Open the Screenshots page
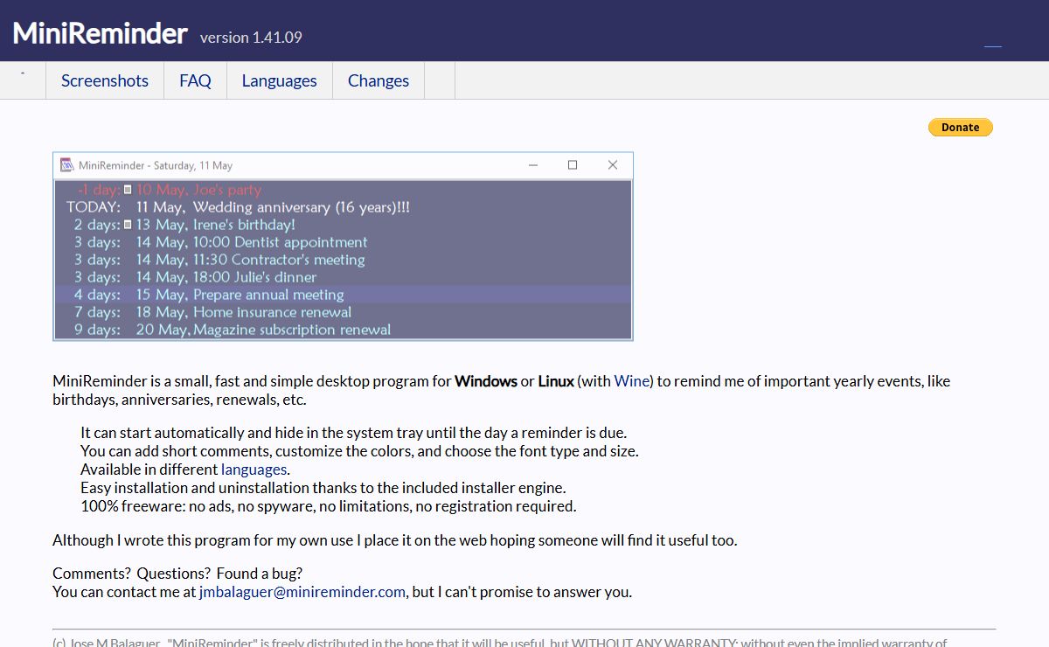The image size is (1049, 647). [x=105, y=80]
